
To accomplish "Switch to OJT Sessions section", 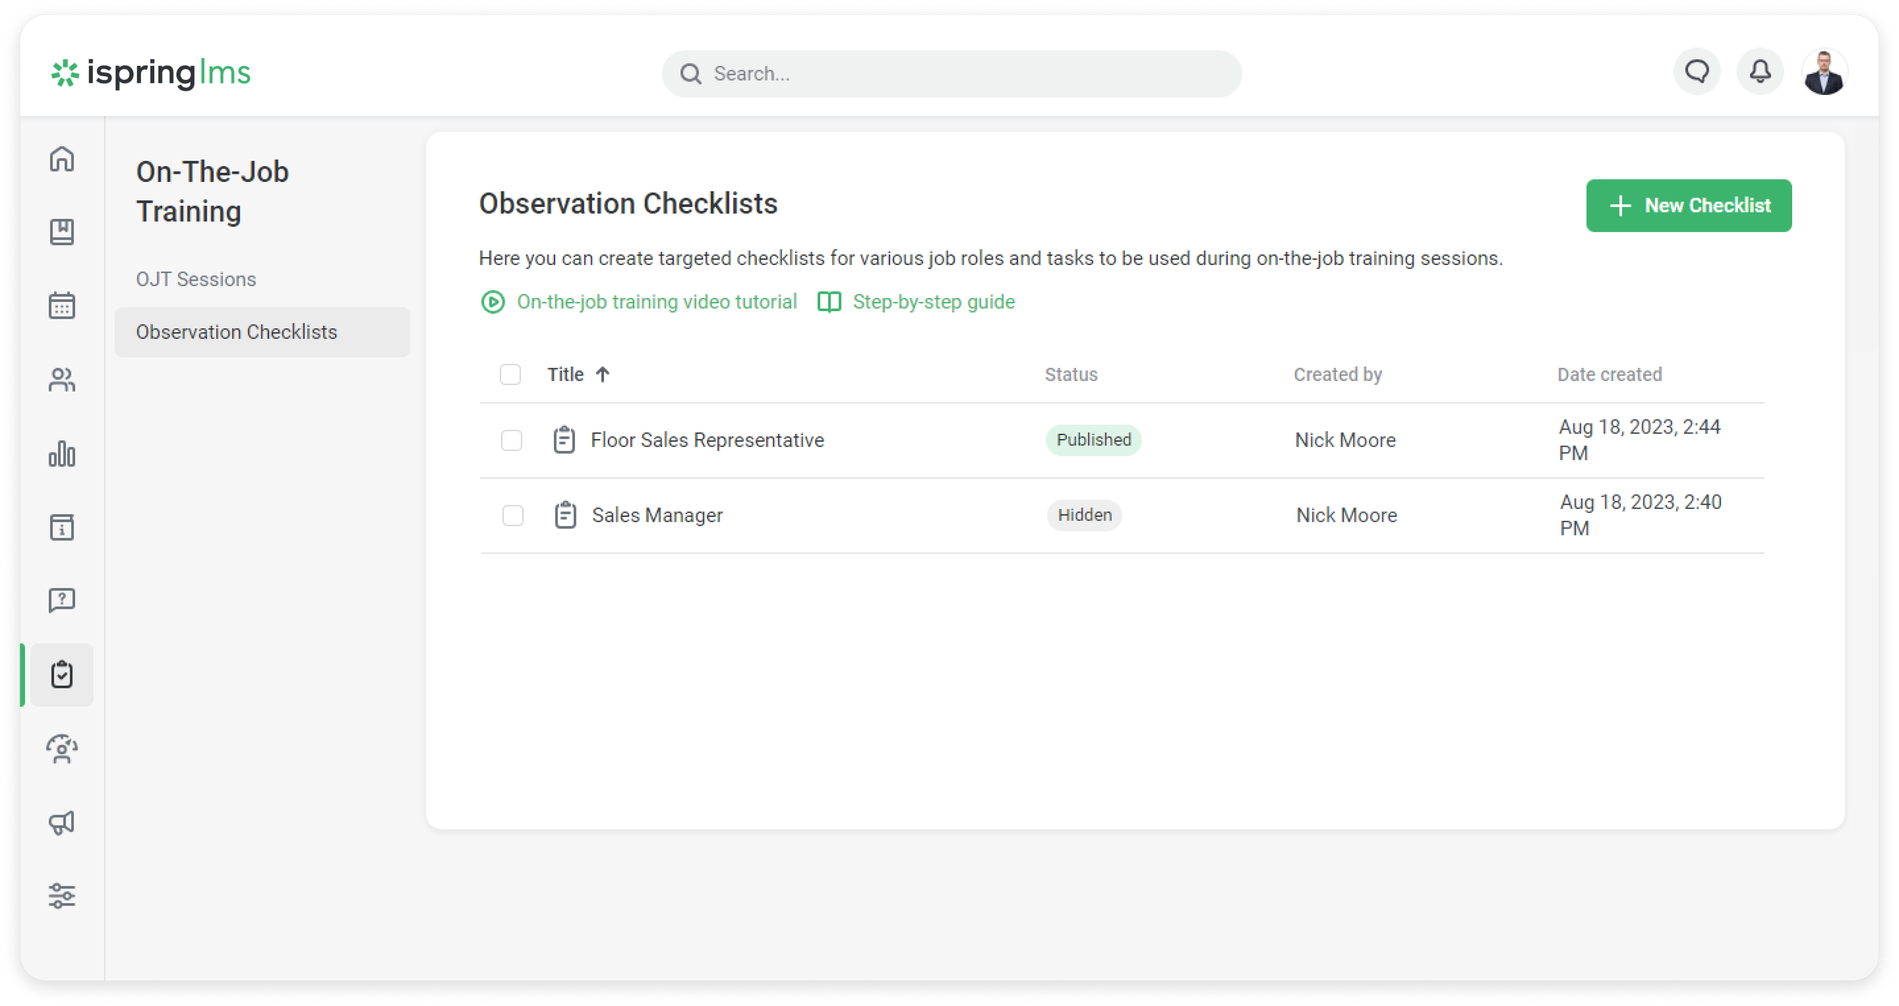I will [196, 279].
